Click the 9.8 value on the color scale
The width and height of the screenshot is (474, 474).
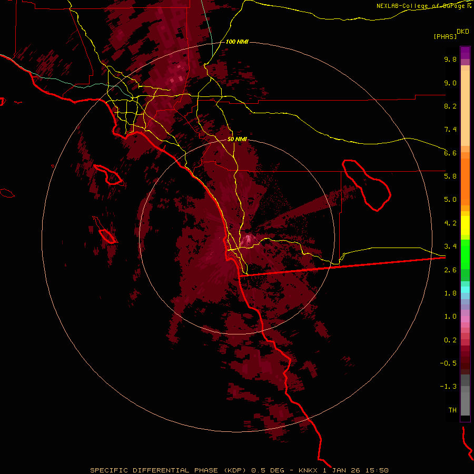[x=450, y=59]
